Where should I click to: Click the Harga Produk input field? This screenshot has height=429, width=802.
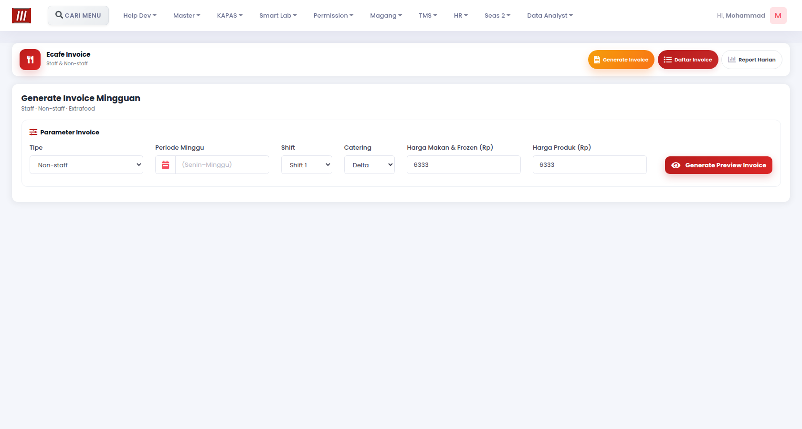click(590, 165)
